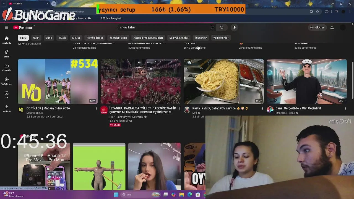
Task: Open YouTube Music from the sidebar
Action: (x=7, y=81)
